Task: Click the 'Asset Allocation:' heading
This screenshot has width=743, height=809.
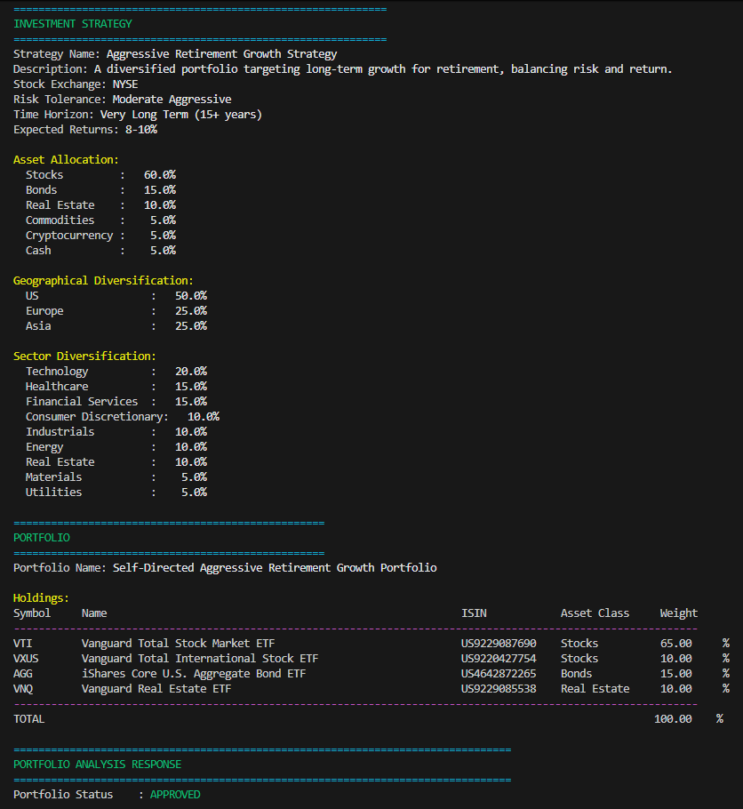Action: click(x=66, y=160)
